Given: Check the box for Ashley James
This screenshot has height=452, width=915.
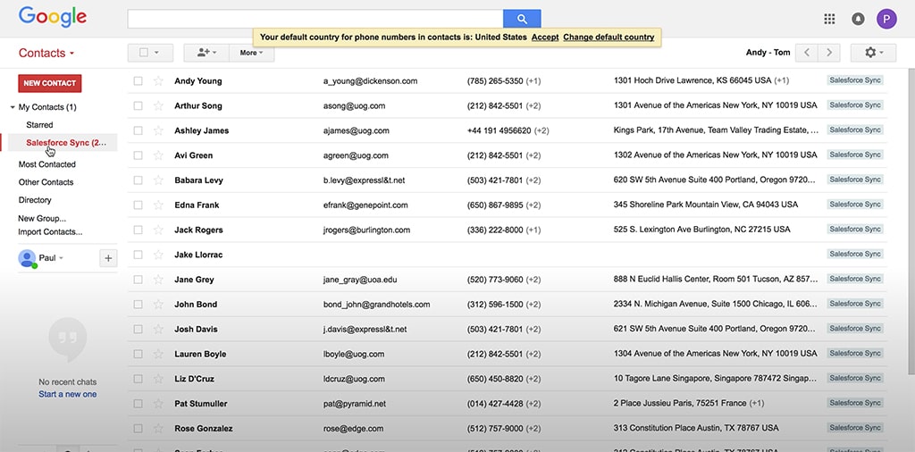Looking at the screenshot, I should tap(138, 130).
